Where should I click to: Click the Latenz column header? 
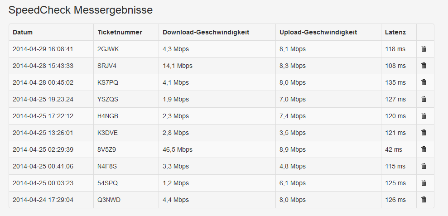395,32
